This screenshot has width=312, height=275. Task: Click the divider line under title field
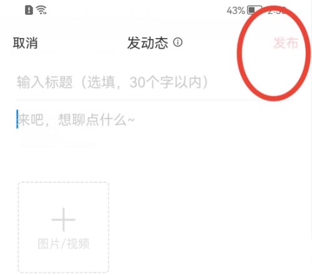tap(155, 100)
